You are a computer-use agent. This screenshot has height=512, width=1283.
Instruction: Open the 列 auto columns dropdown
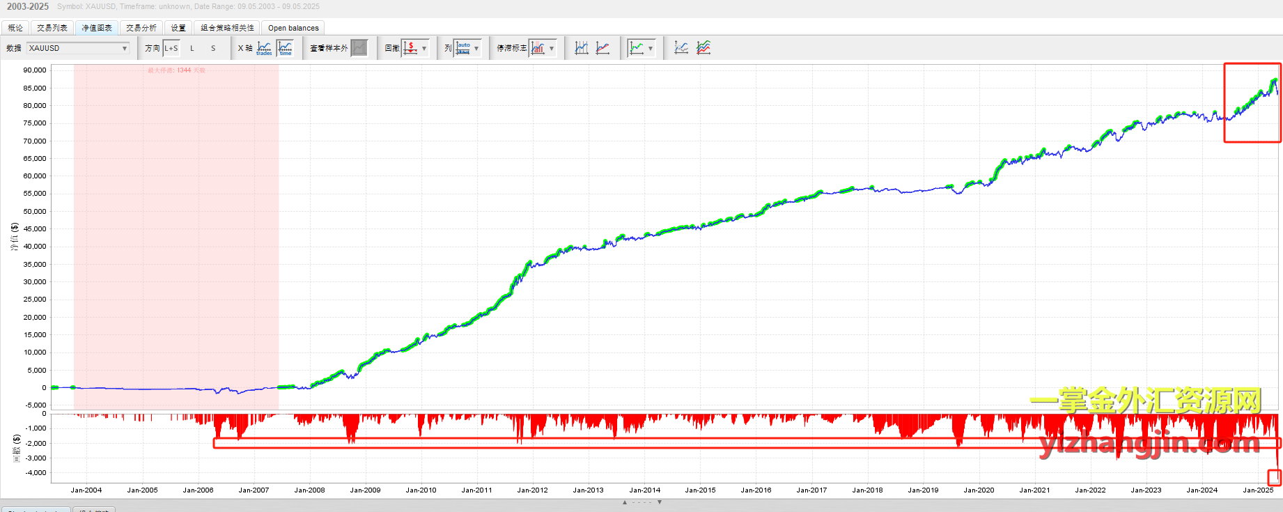point(467,48)
